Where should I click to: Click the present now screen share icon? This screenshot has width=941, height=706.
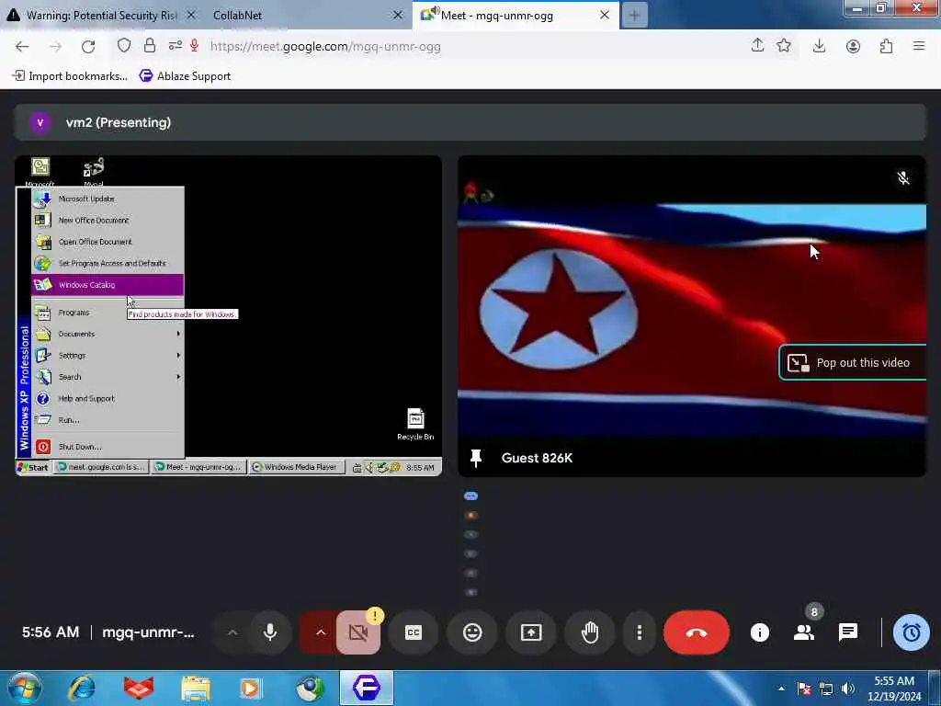point(531,632)
